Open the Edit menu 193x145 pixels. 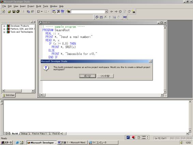click(10, 6)
